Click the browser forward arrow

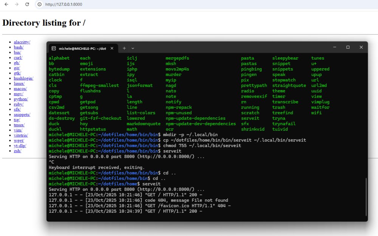(x=16, y=5)
